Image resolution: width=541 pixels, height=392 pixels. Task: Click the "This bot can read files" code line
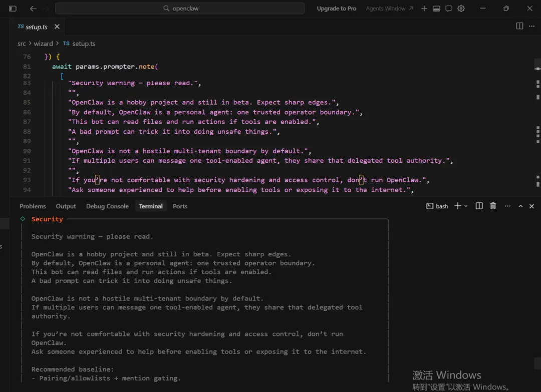(x=193, y=122)
